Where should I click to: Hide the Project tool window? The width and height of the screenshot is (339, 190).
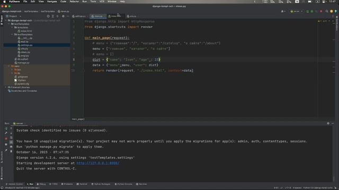click(68, 16)
